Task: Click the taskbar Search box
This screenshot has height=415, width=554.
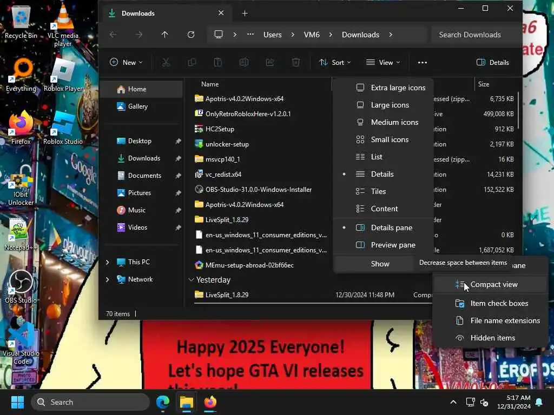Action: click(90, 402)
